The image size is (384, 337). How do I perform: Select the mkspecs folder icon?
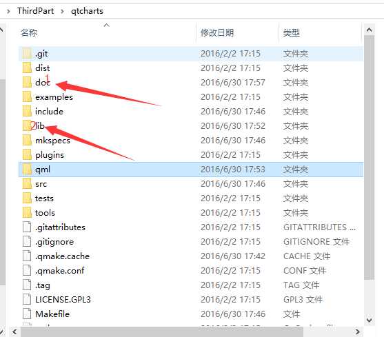[x=27, y=140]
